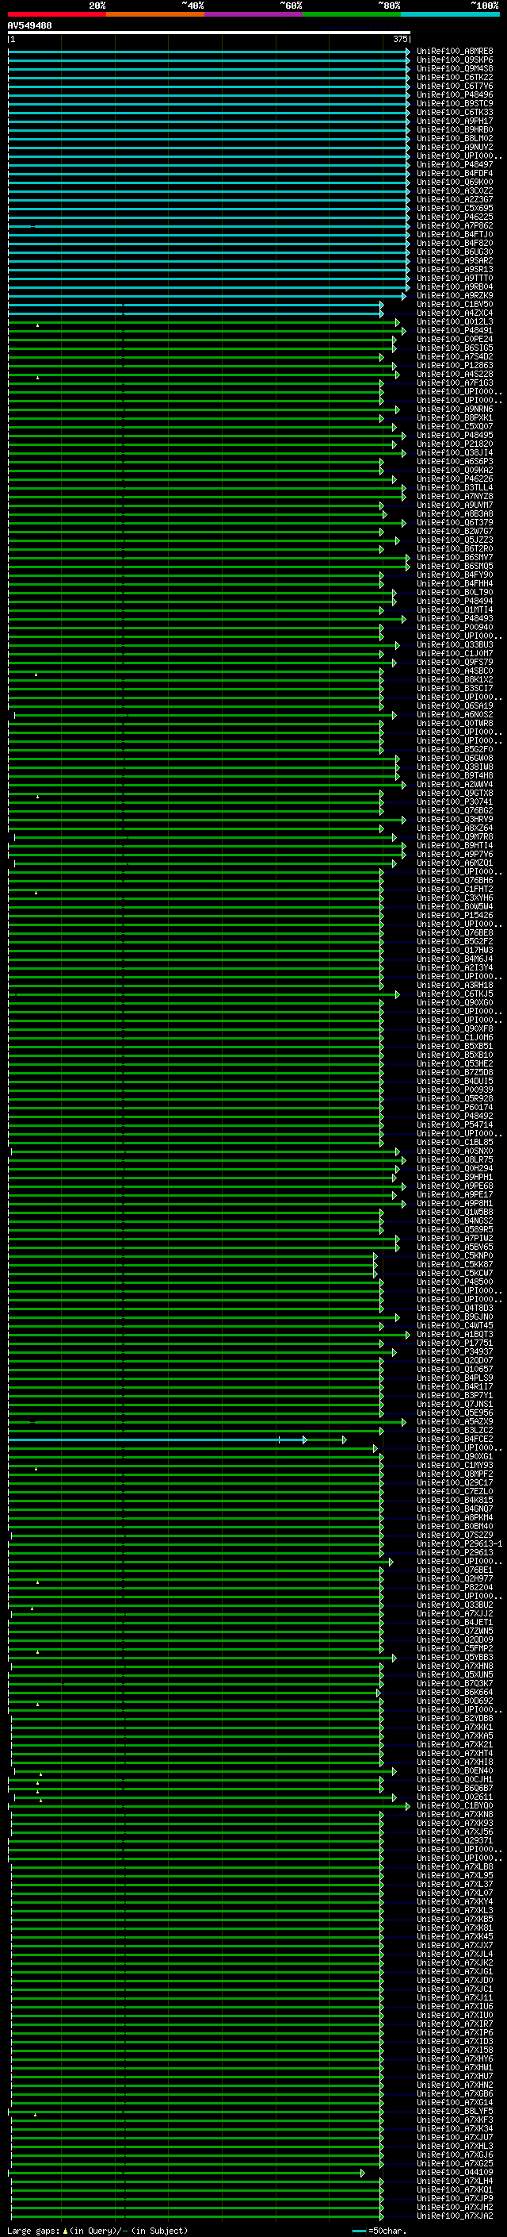Image resolution: width=507 pixels, height=2237 pixels.
Task: Select label UniRef100_P30741
Action: tap(455, 801)
